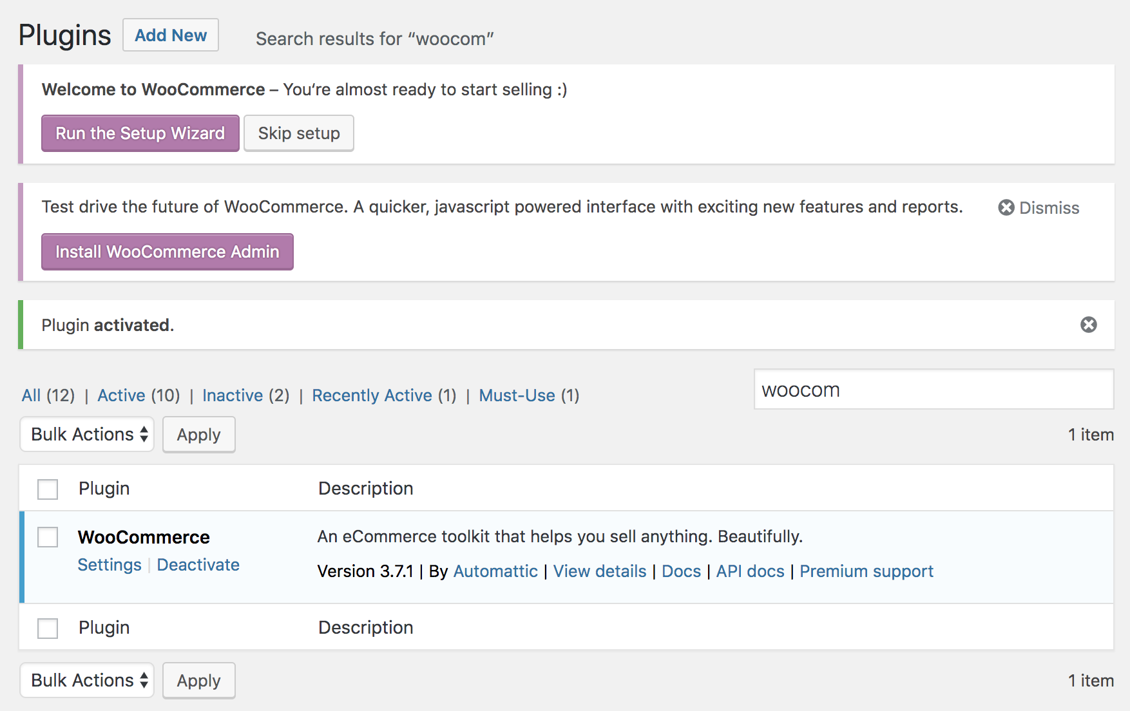This screenshot has width=1130, height=711.
Task: Click the top Plugin column header
Action: [x=104, y=489]
